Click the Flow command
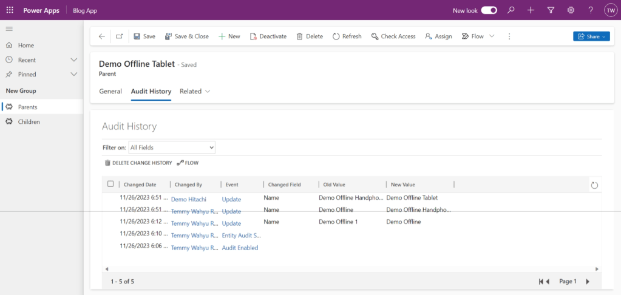621x295 pixels. (473, 36)
